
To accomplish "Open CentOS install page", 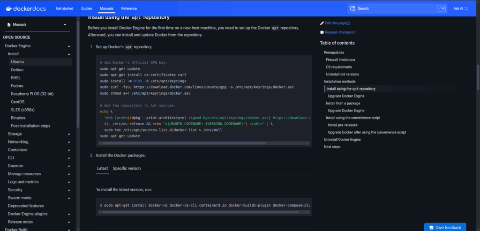I will pyautogui.click(x=18, y=102).
